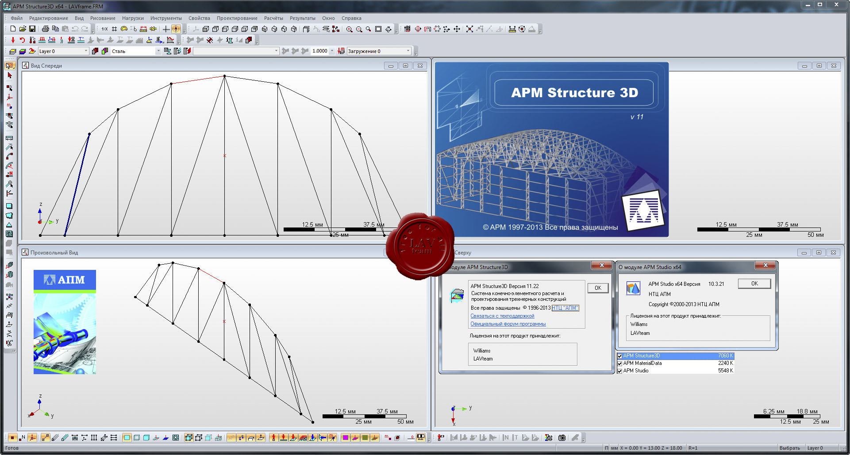This screenshot has width=850, height=455.
Task: Toggle the APM Studio checkbox
Action: 620,371
